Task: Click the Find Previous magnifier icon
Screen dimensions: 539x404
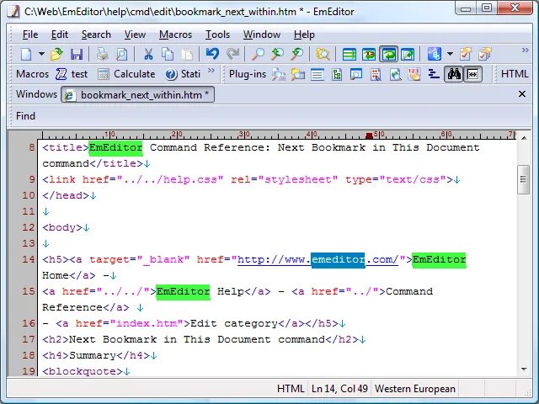Action: pos(296,54)
